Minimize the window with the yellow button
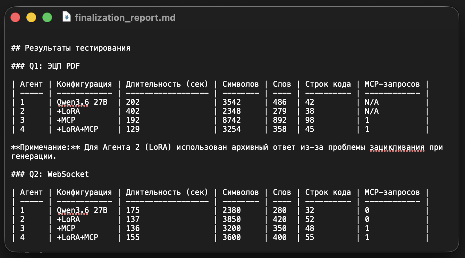This screenshot has height=258, width=465. [31, 17]
